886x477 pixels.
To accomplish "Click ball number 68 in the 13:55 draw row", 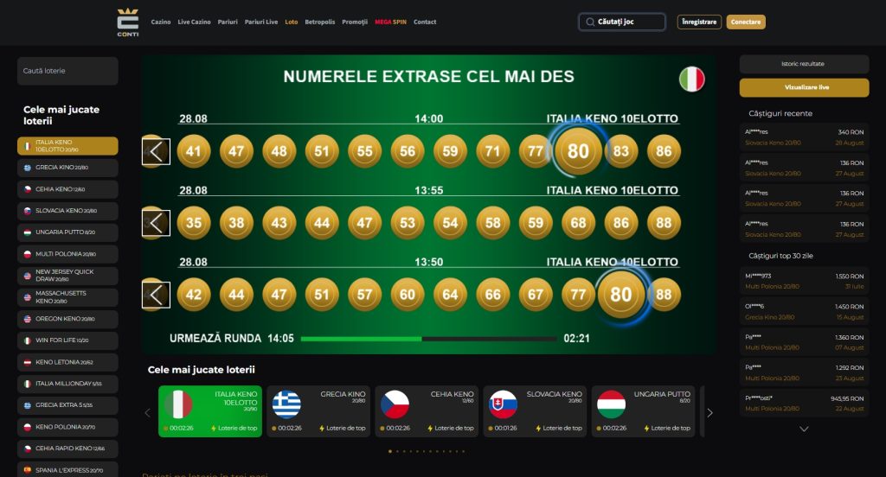I will (578, 223).
